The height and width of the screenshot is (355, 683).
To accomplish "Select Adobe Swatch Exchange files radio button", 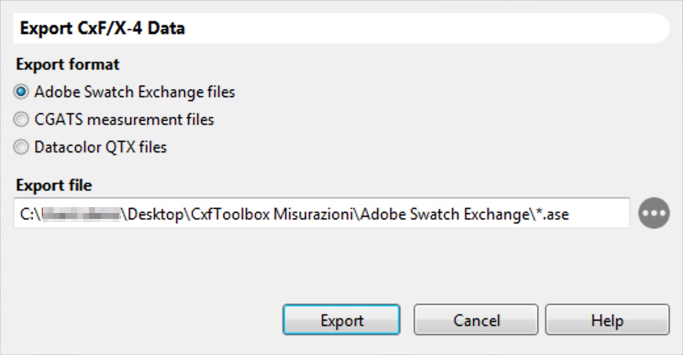I will pos(22,92).
